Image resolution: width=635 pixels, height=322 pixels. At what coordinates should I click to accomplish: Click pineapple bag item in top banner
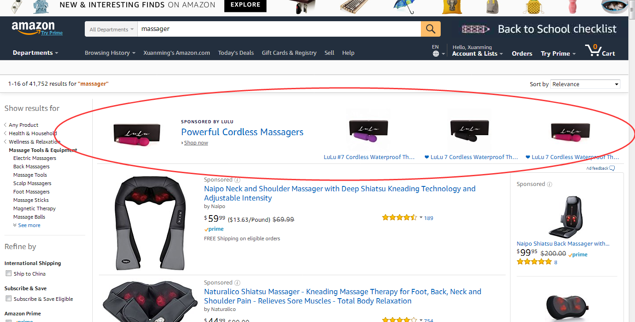(534, 7)
